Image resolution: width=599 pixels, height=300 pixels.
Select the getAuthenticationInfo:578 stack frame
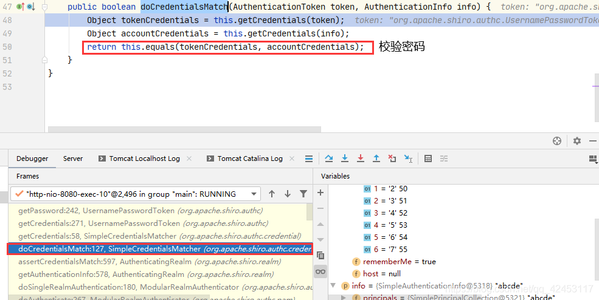[160, 274]
